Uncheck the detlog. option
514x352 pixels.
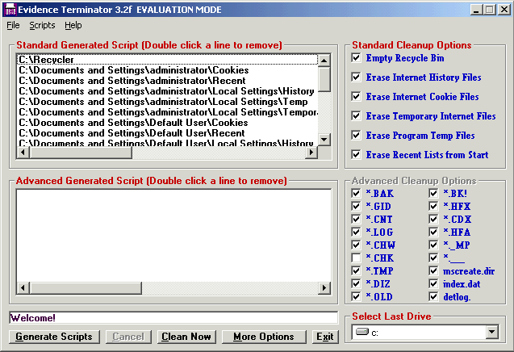point(433,296)
